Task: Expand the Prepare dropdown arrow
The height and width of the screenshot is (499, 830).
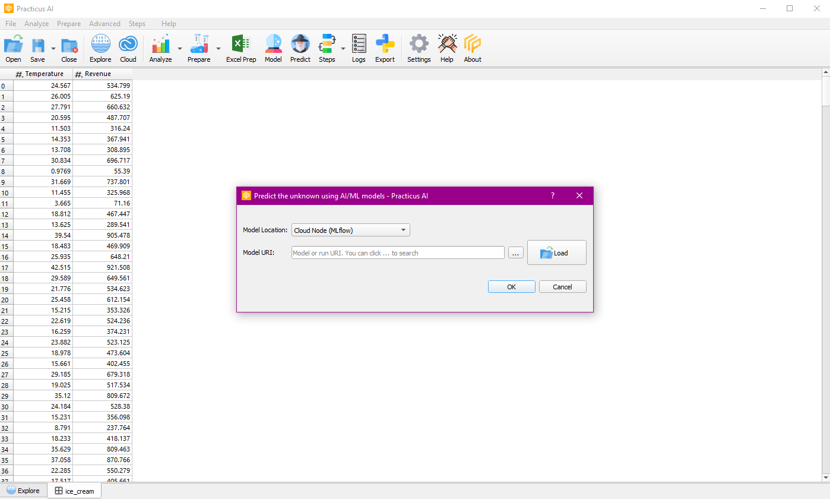Action: tap(218, 49)
